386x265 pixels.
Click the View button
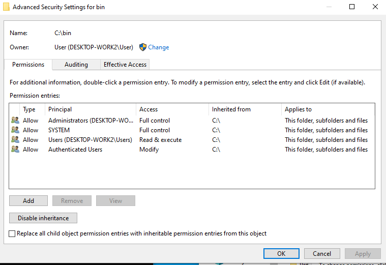[x=115, y=201]
